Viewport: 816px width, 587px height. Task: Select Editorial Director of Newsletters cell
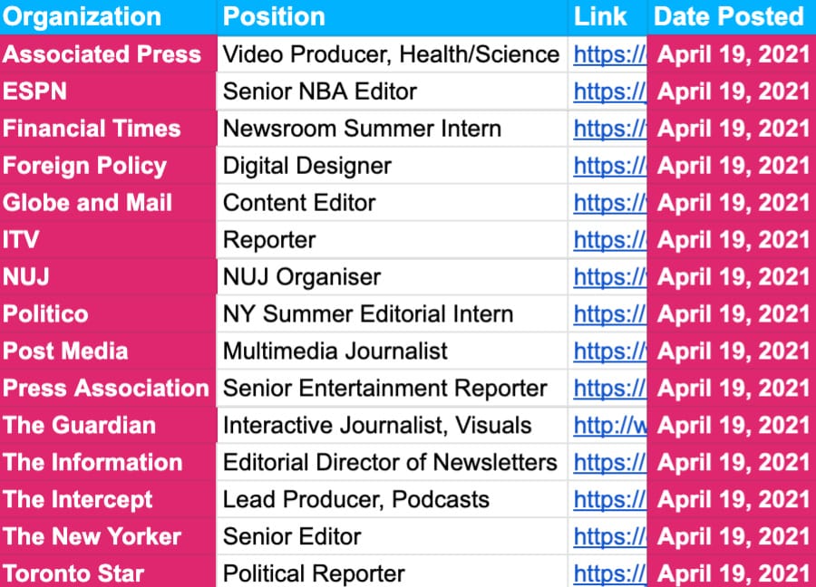(390, 463)
